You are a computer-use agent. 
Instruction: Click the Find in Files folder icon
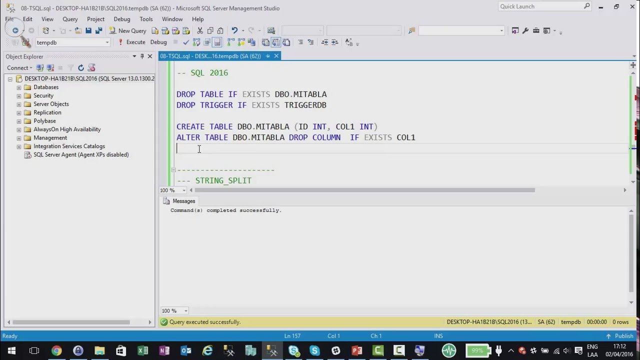[412, 30]
